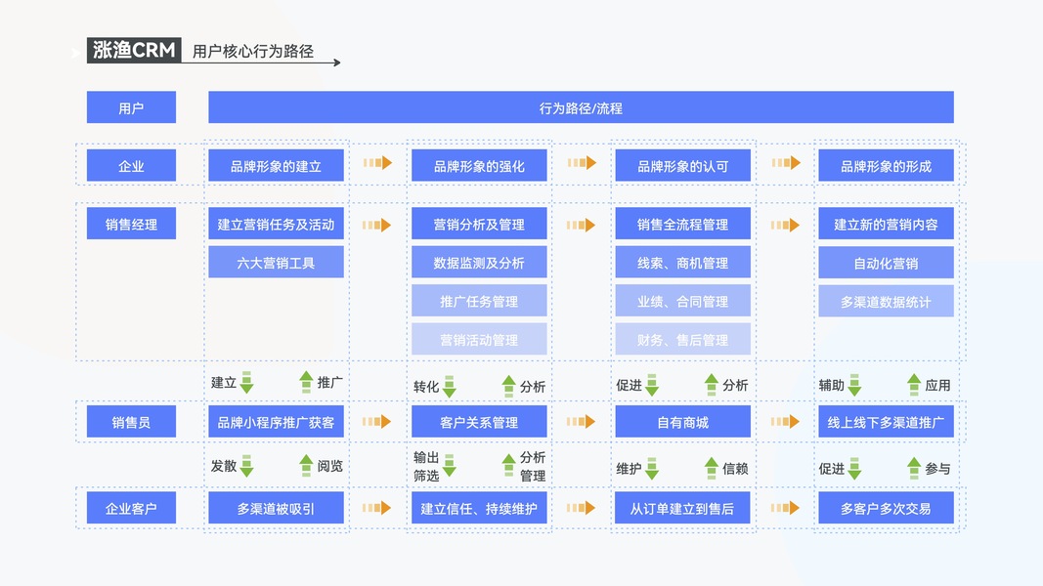Click the 线索、商机管理 box
This screenshot has height=586, width=1043.
682,263
